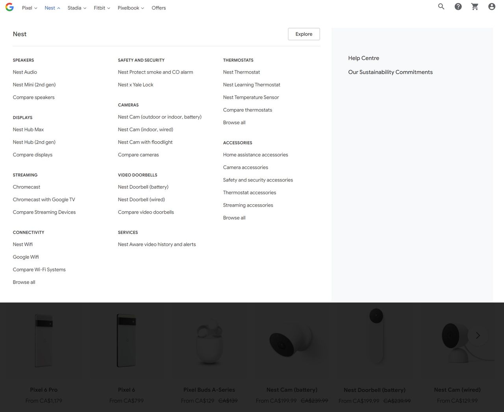The width and height of the screenshot is (504, 412).
Task: Select Chromecast with Google TV
Action: click(44, 200)
